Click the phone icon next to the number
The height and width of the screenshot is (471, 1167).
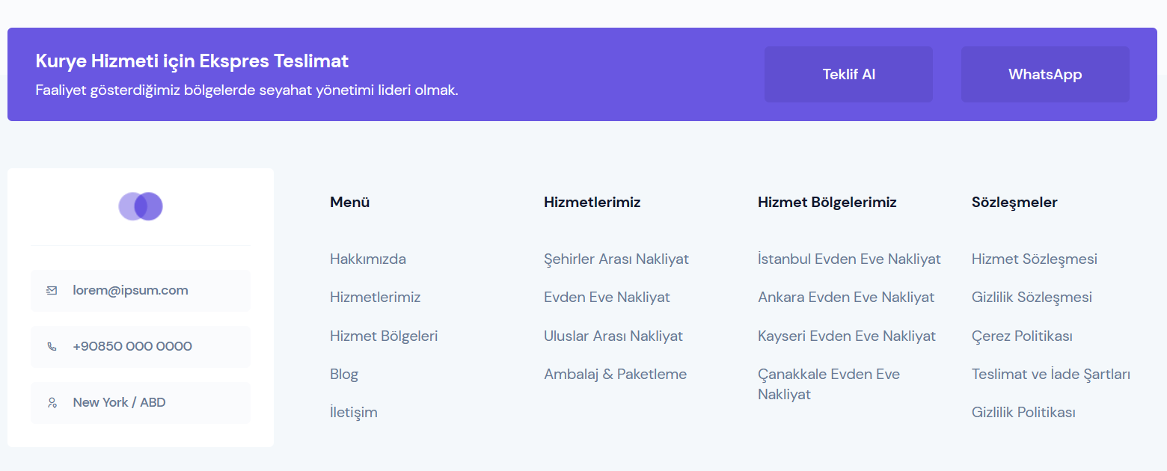tap(52, 346)
